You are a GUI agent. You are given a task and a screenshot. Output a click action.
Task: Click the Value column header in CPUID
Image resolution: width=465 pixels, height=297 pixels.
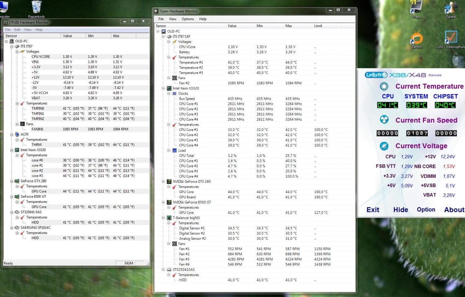point(73,36)
